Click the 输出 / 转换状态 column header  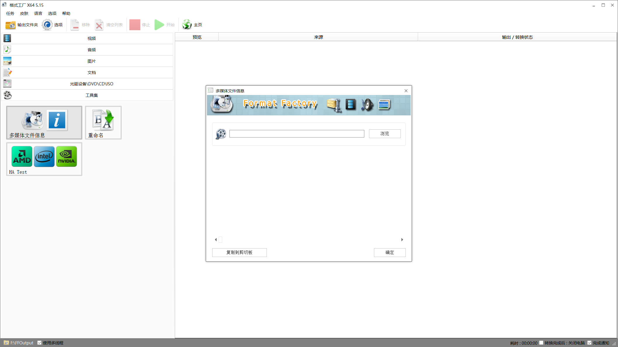pyautogui.click(x=517, y=37)
